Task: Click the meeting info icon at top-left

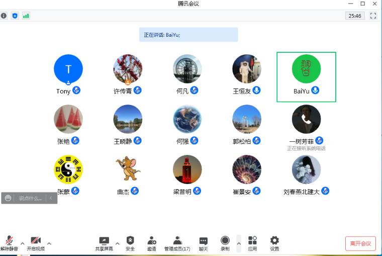Action: coord(4,16)
